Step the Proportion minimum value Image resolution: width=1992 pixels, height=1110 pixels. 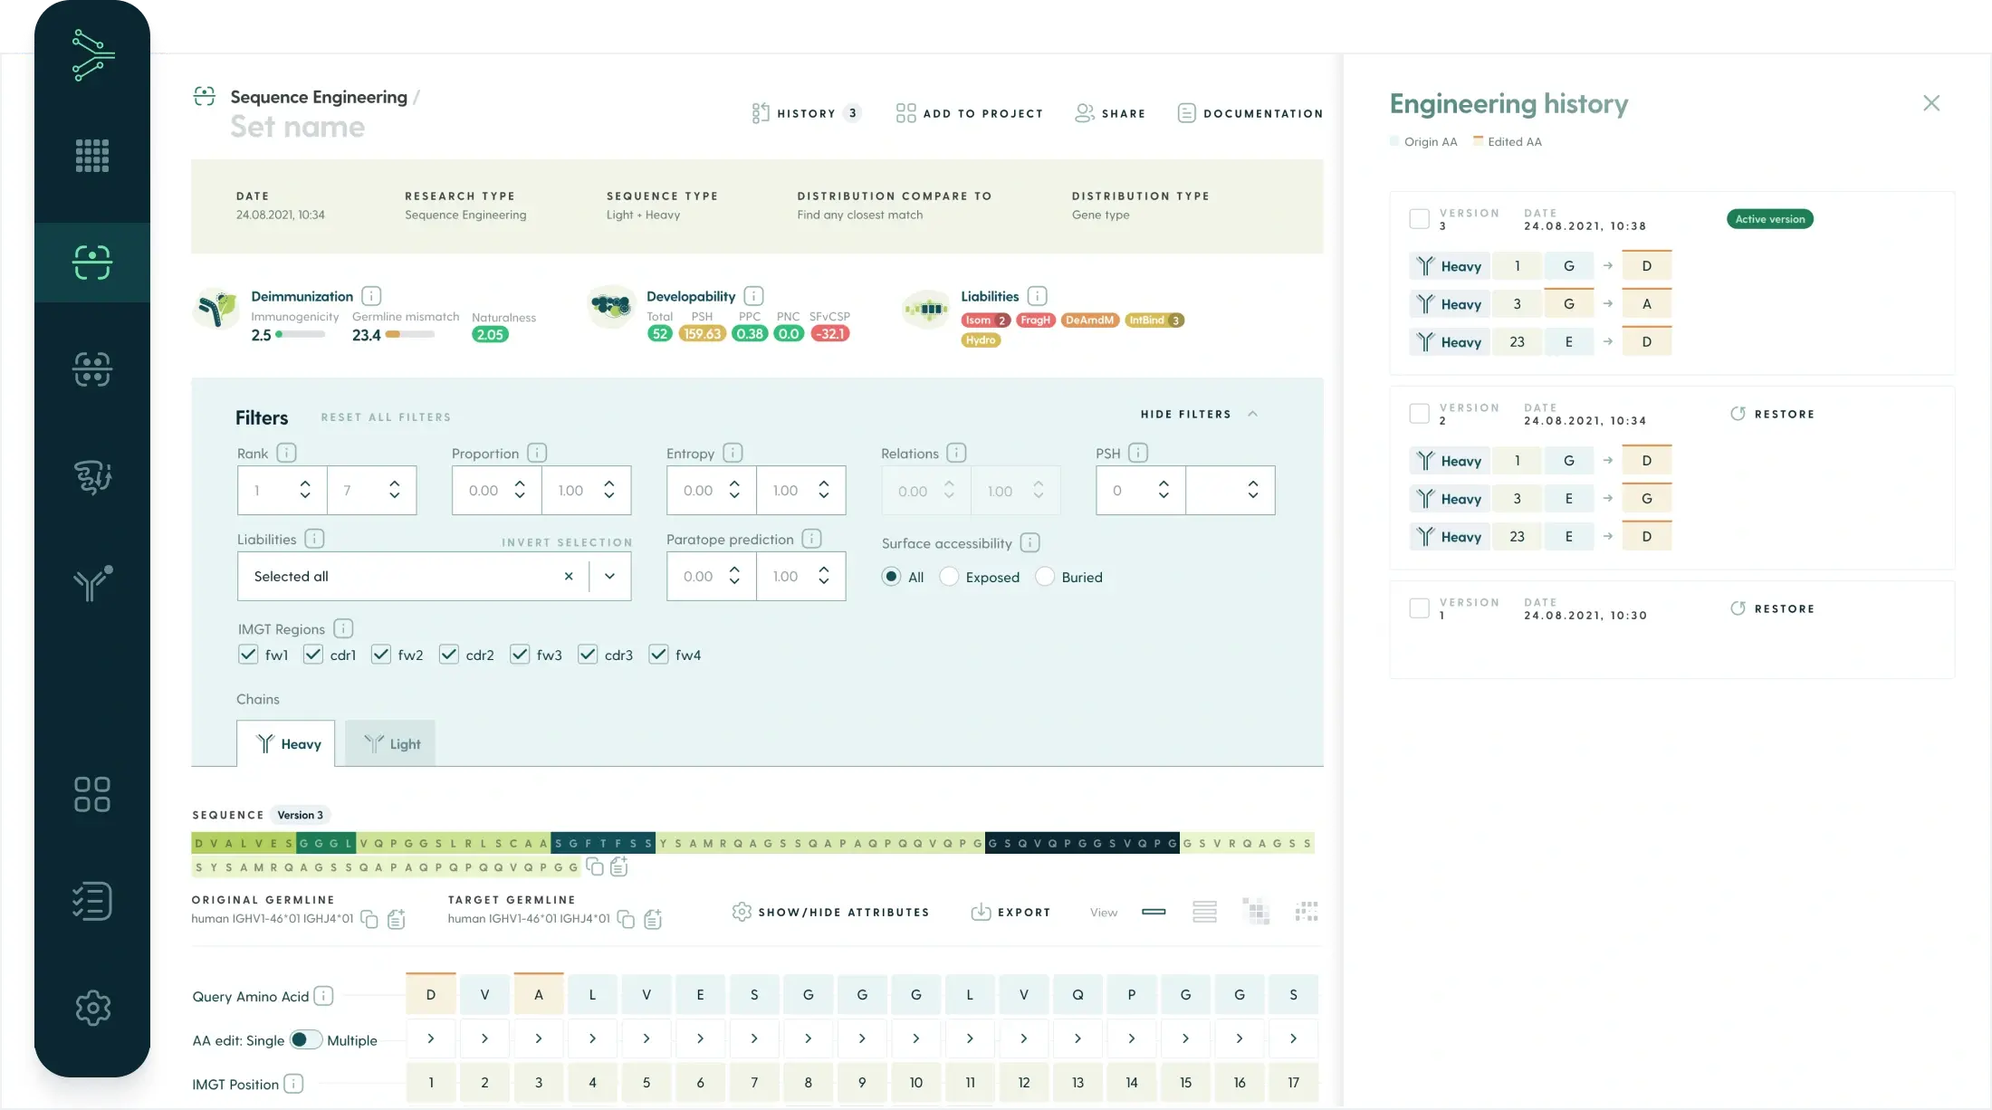(x=520, y=490)
